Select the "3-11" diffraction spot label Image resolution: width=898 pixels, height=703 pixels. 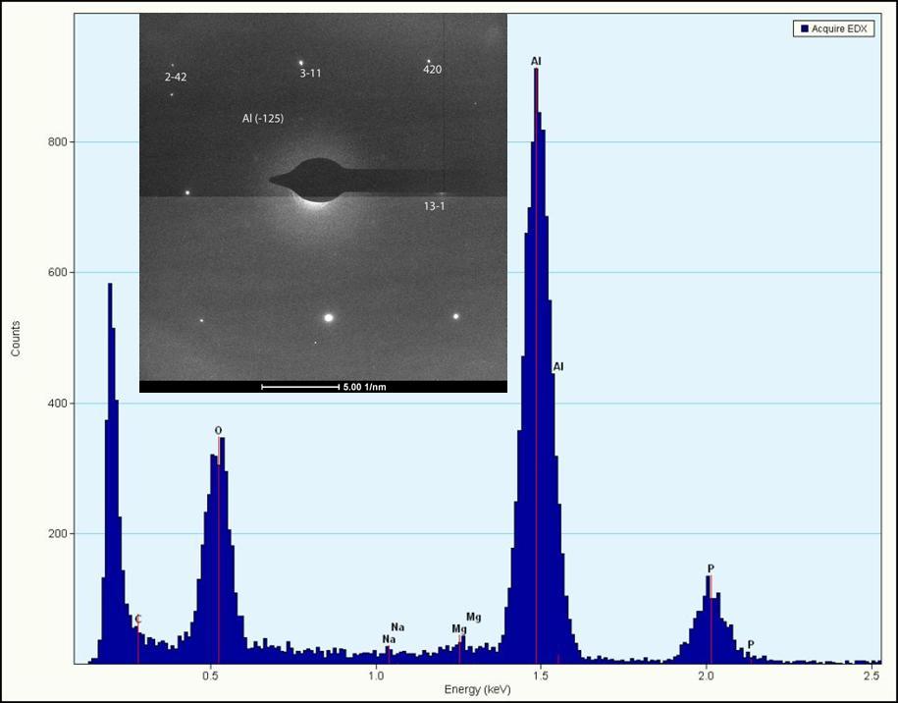[x=310, y=74]
